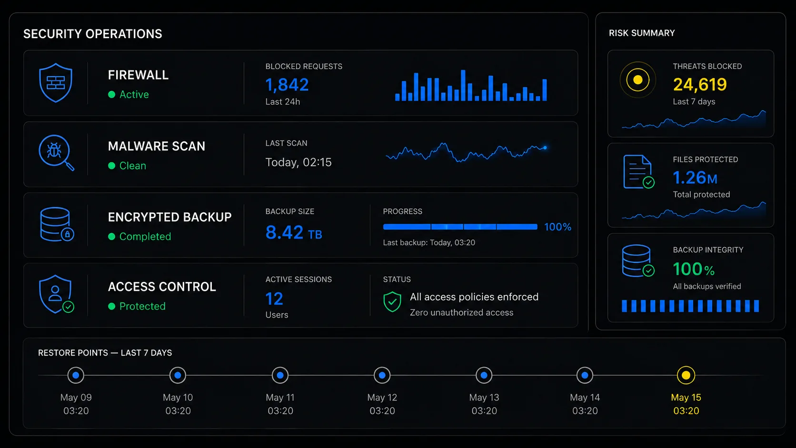Select the highlighted May 15 restore point

(x=686, y=375)
